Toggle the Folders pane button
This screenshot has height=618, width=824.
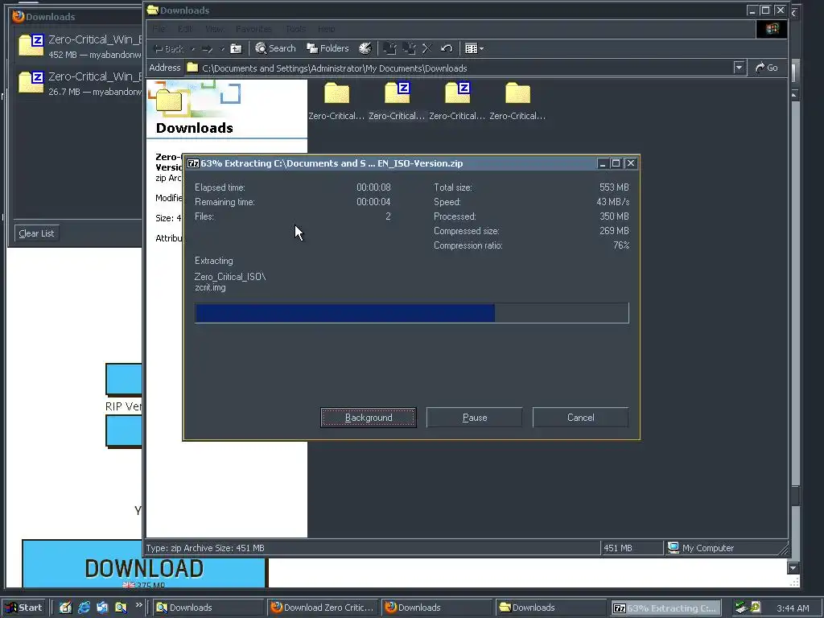(x=328, y=48)
